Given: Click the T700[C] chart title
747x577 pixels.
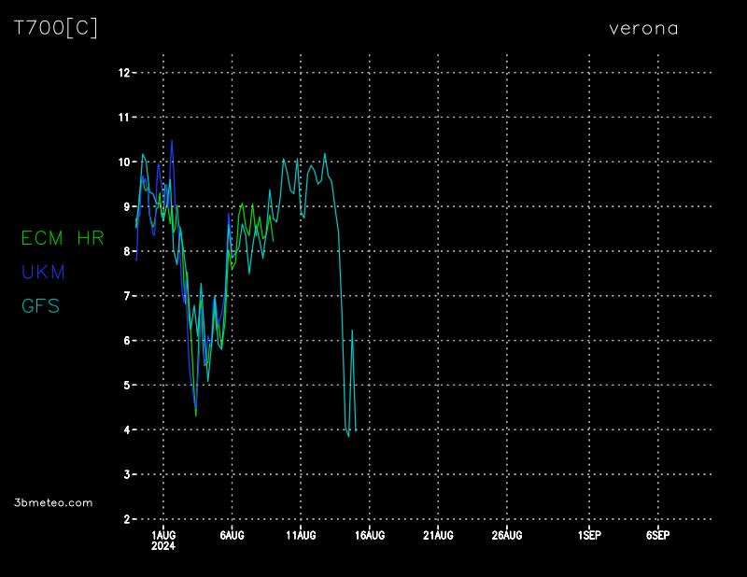Looking at the screenshot, I should click(x=56, y=28).
